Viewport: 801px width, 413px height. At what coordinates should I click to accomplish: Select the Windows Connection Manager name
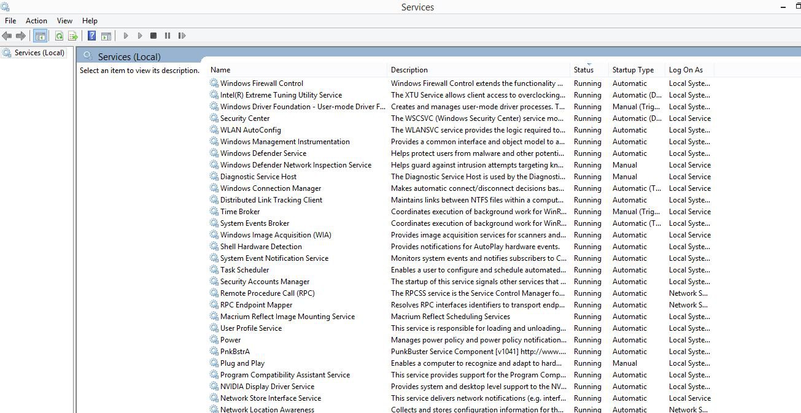(271, 188)
